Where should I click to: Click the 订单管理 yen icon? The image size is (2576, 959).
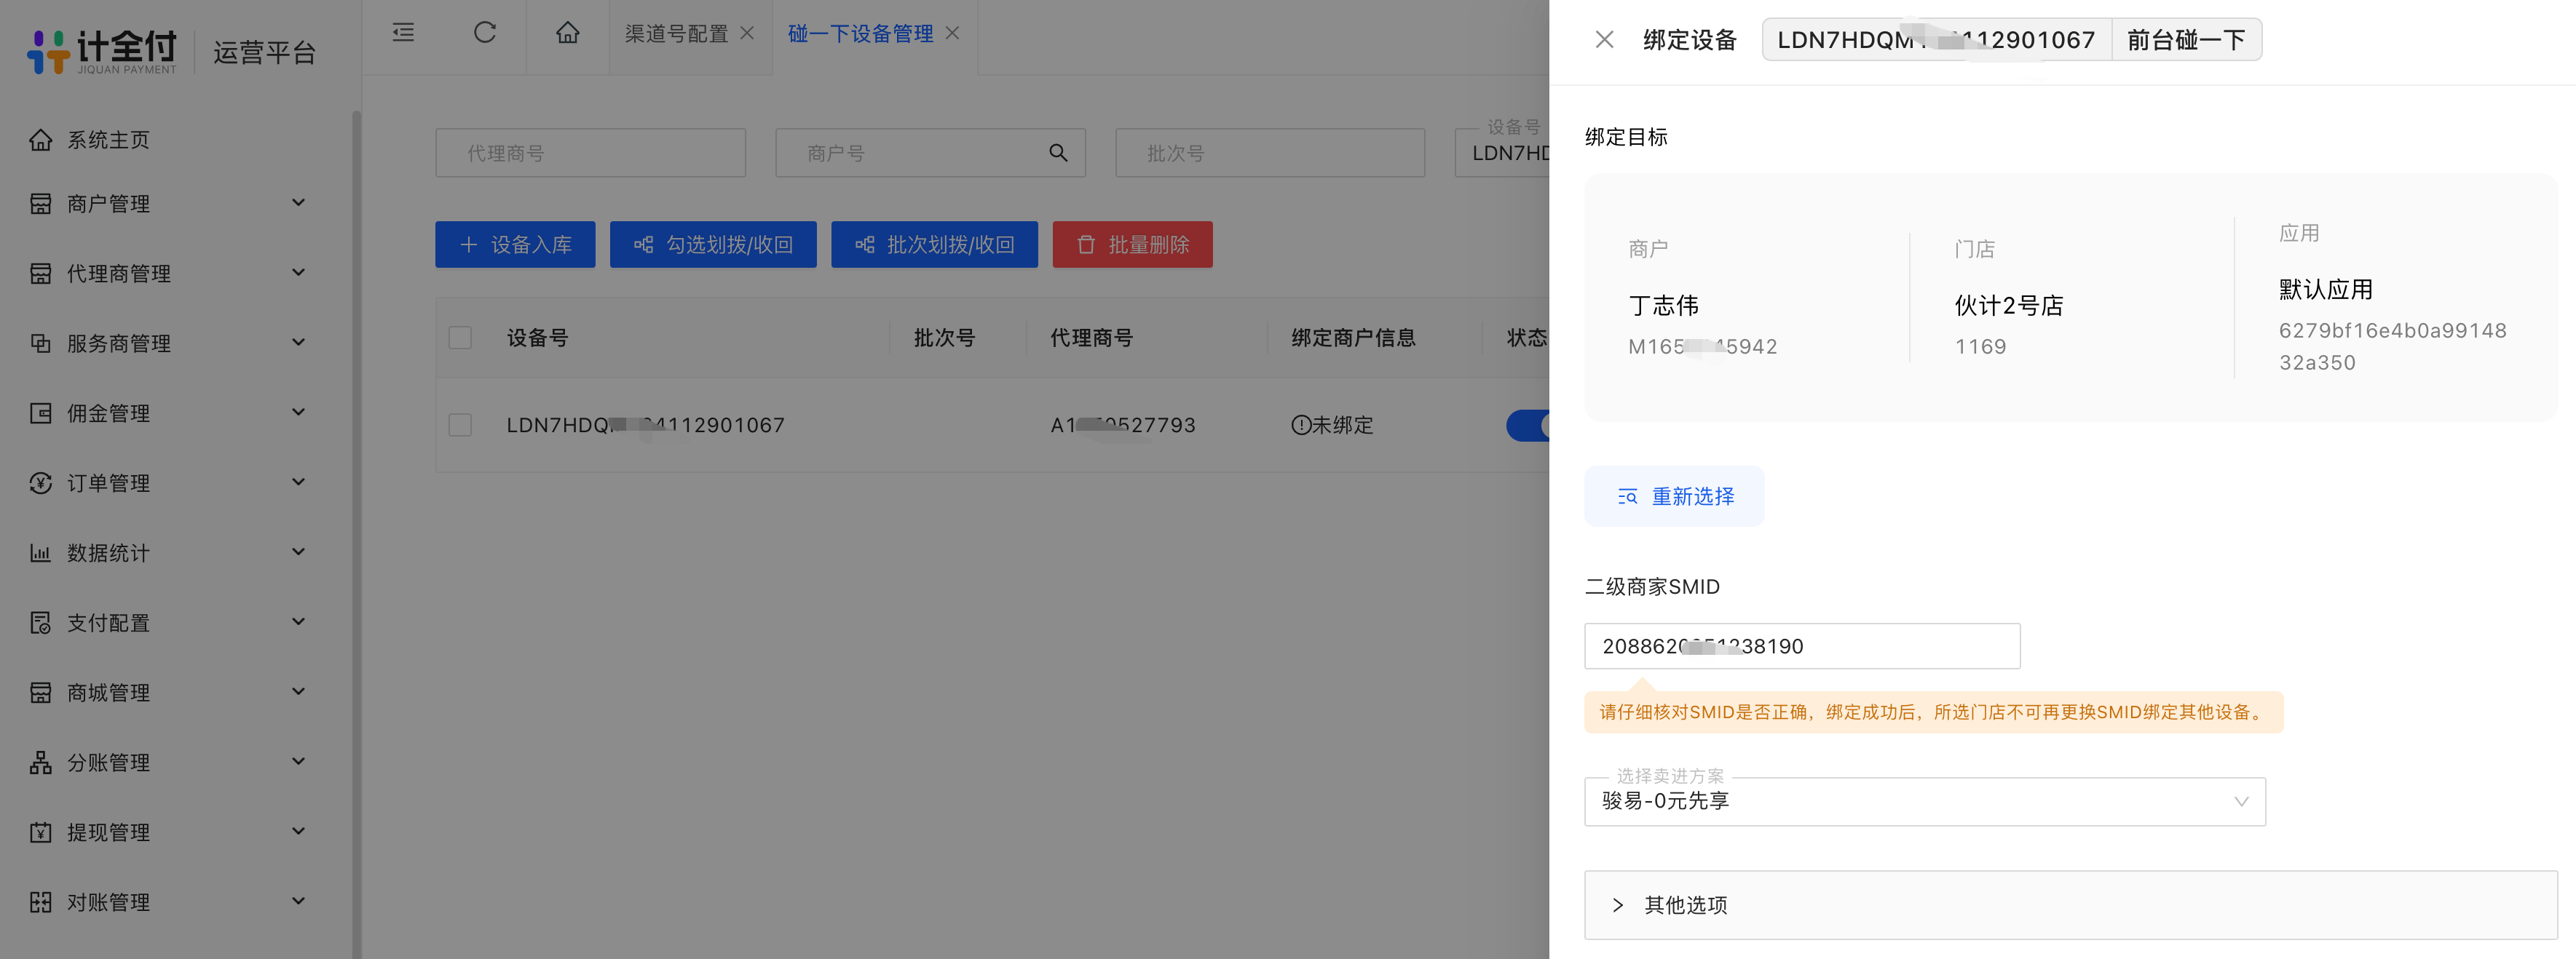point(40,483)
